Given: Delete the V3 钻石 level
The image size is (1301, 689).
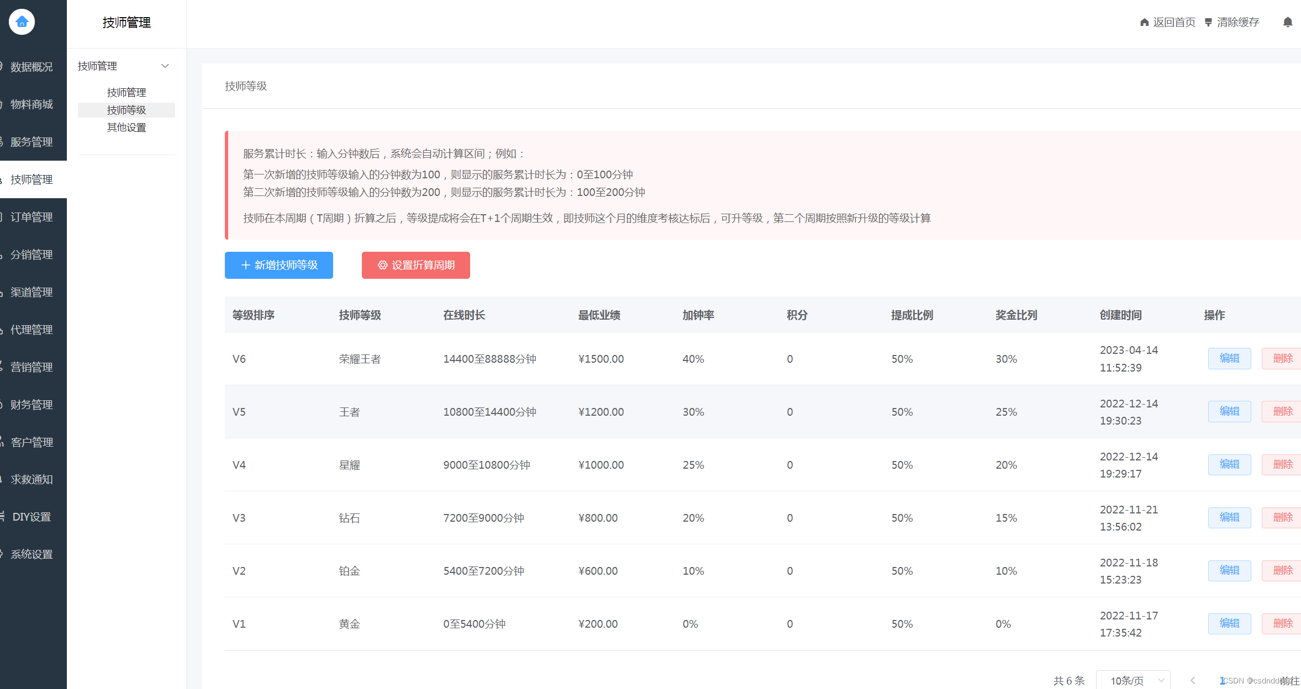Looking at the screenshot, I should 1282,517.
